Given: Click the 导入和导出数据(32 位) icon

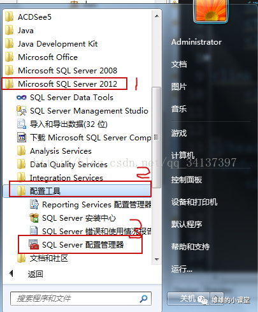Looking at the screenshot, I should (x=22, y=124).
